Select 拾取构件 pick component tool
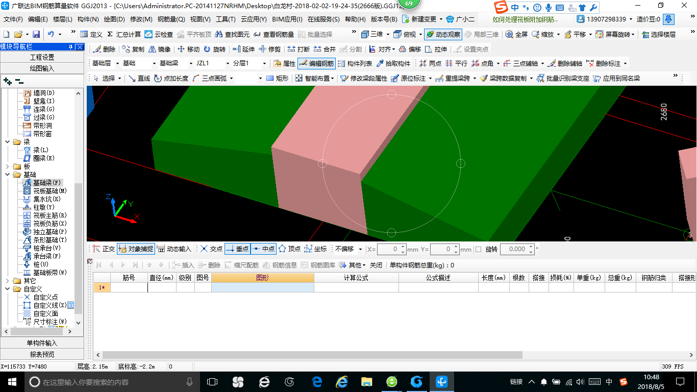The image size is (697, 392). pyautogui.click(x=393, y=64)
